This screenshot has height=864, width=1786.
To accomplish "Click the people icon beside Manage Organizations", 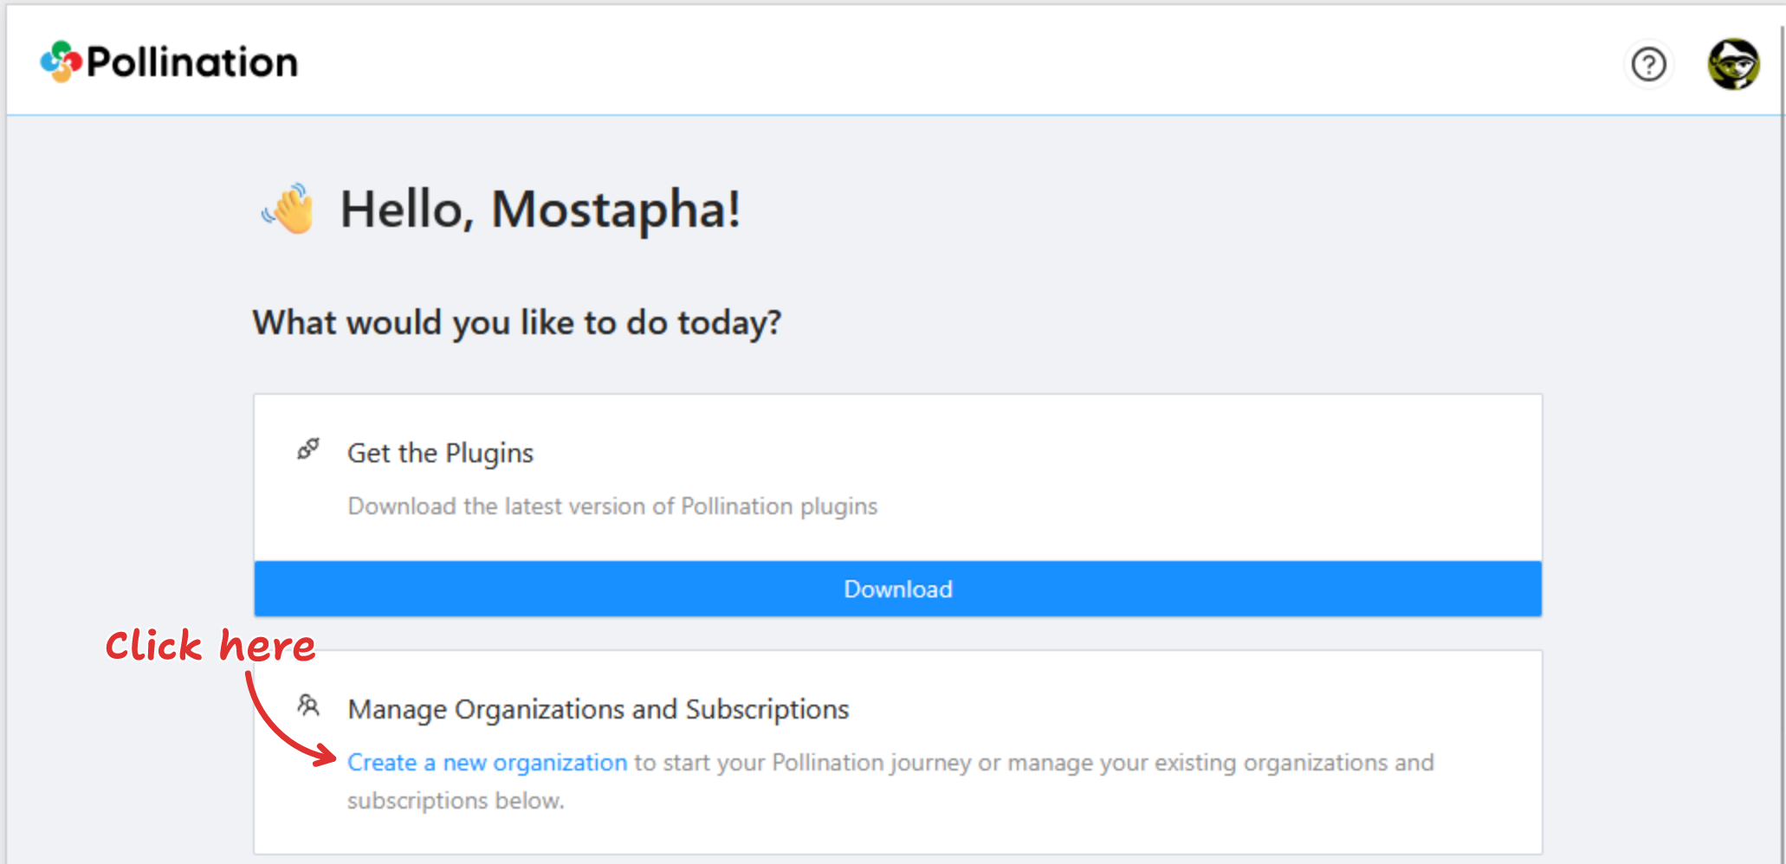I will (x=308, y=706).
